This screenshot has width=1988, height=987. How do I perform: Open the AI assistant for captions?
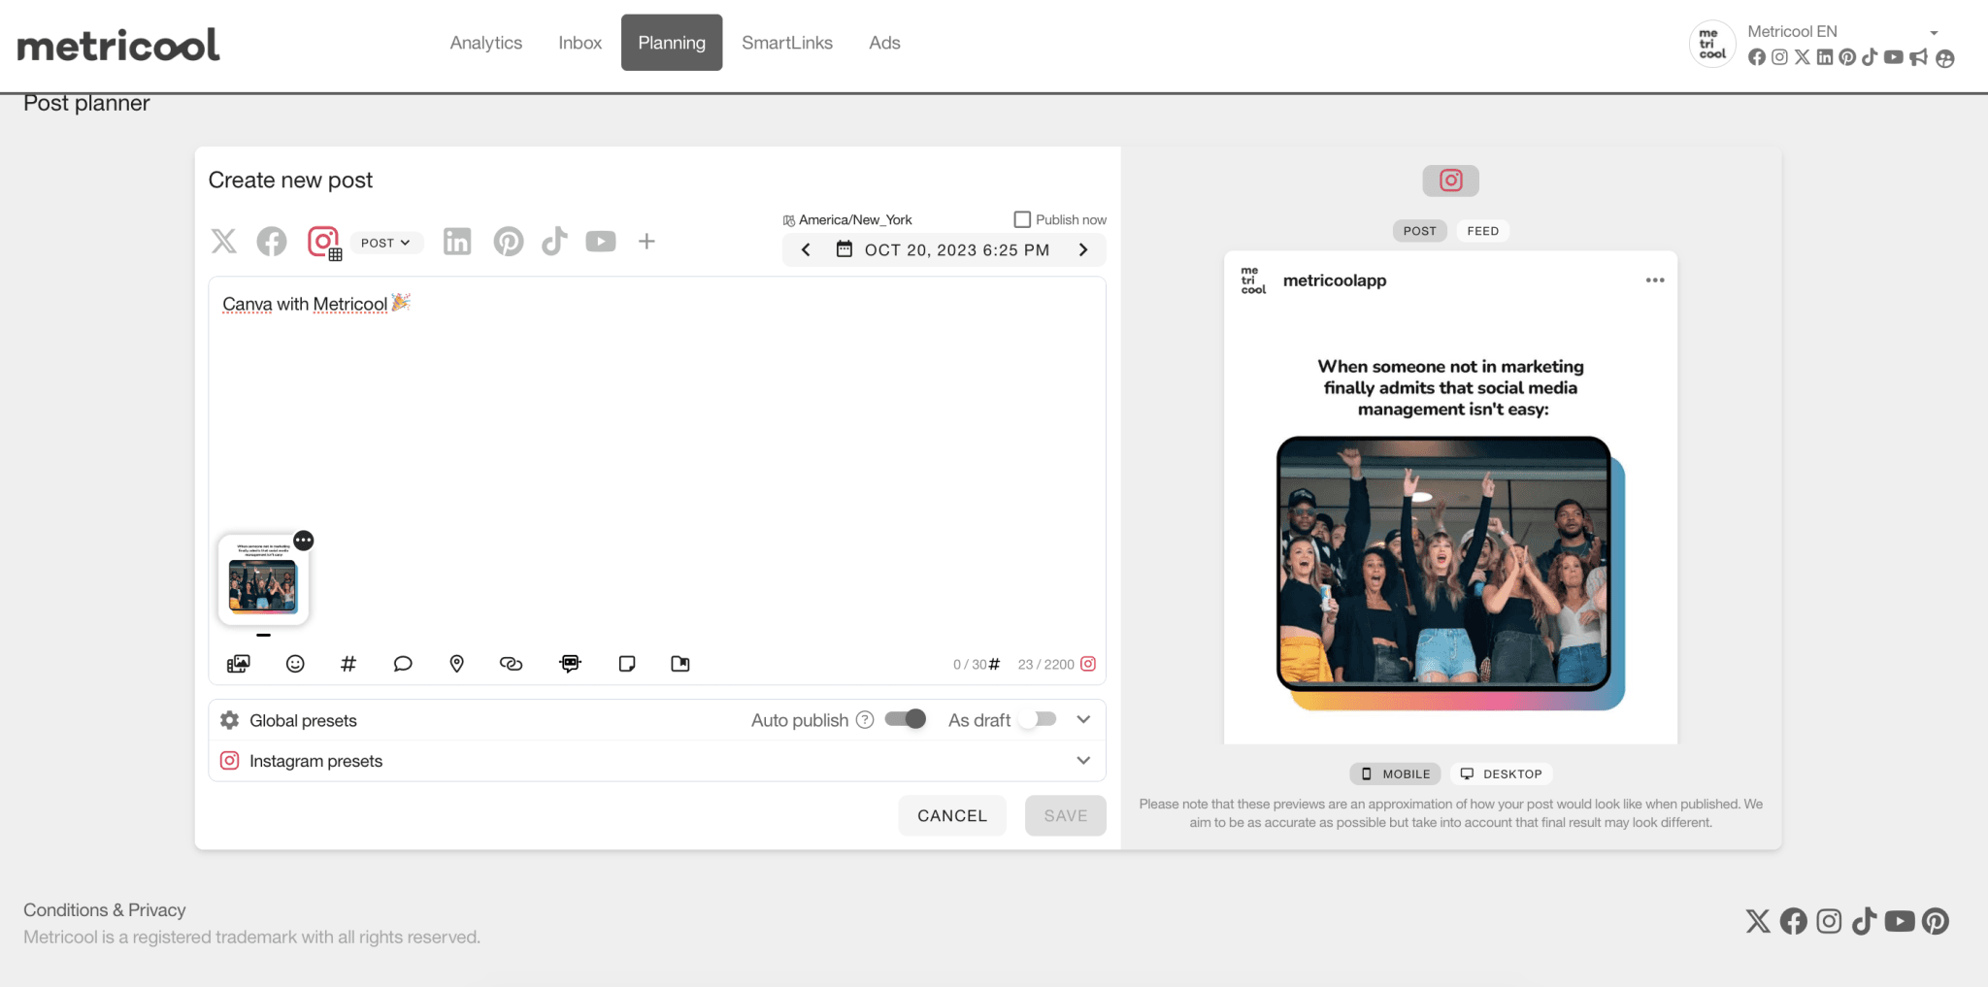[570, 664]
